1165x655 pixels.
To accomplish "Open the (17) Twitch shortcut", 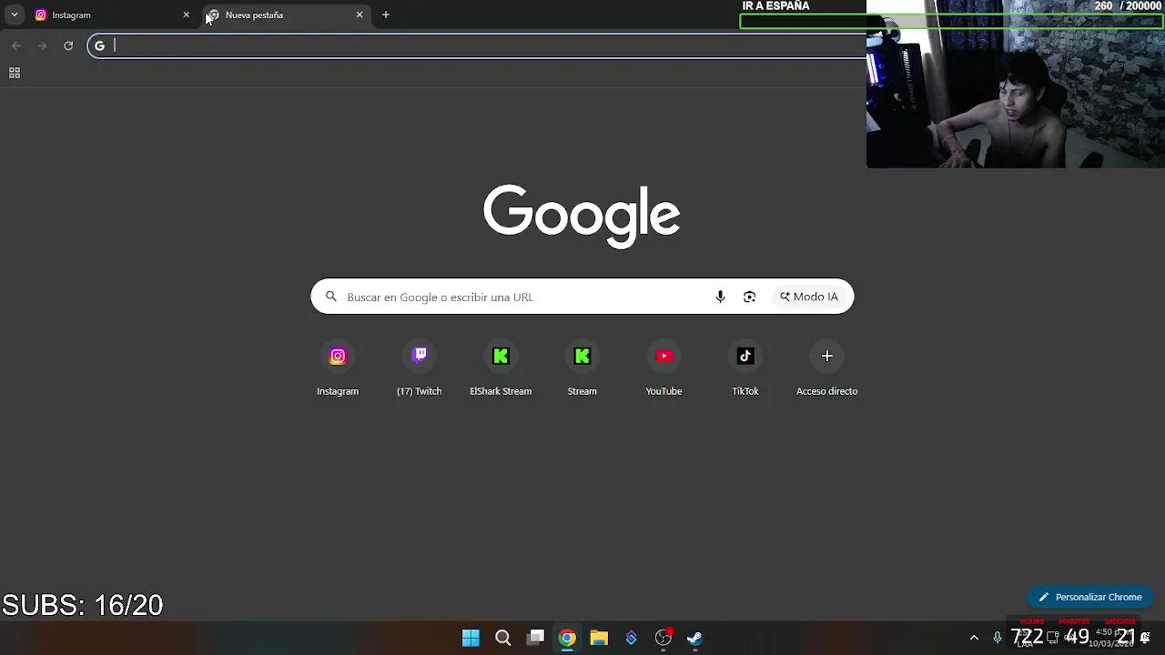I will coord(419,369).
